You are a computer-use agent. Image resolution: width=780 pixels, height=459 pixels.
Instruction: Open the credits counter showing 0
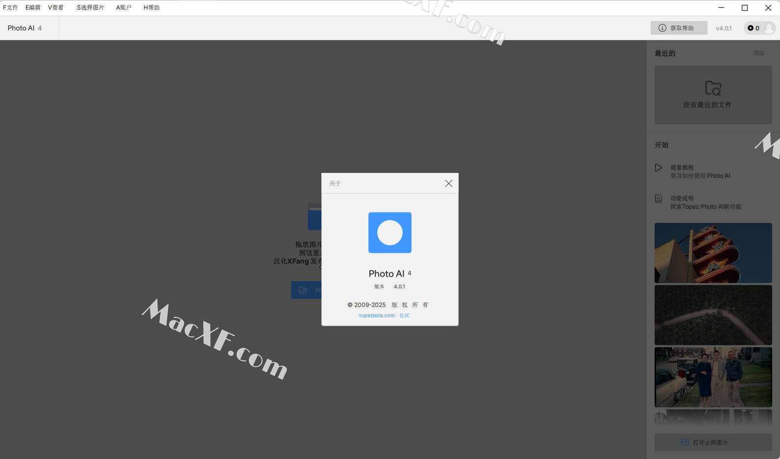tap(754, 28)
